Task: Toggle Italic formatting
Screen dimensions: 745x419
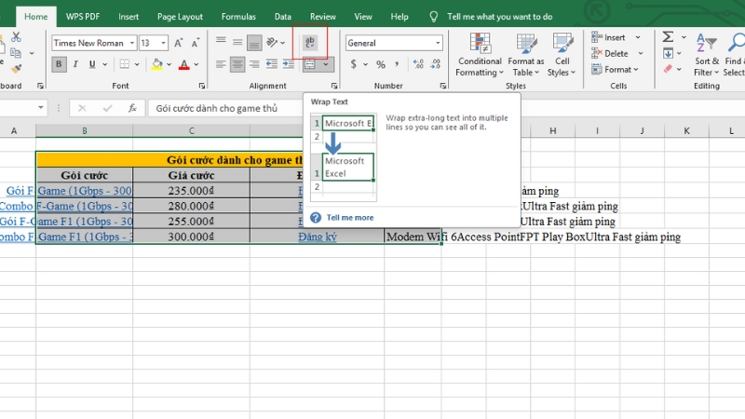Action: pyautogui.click(x=77, y=64)
